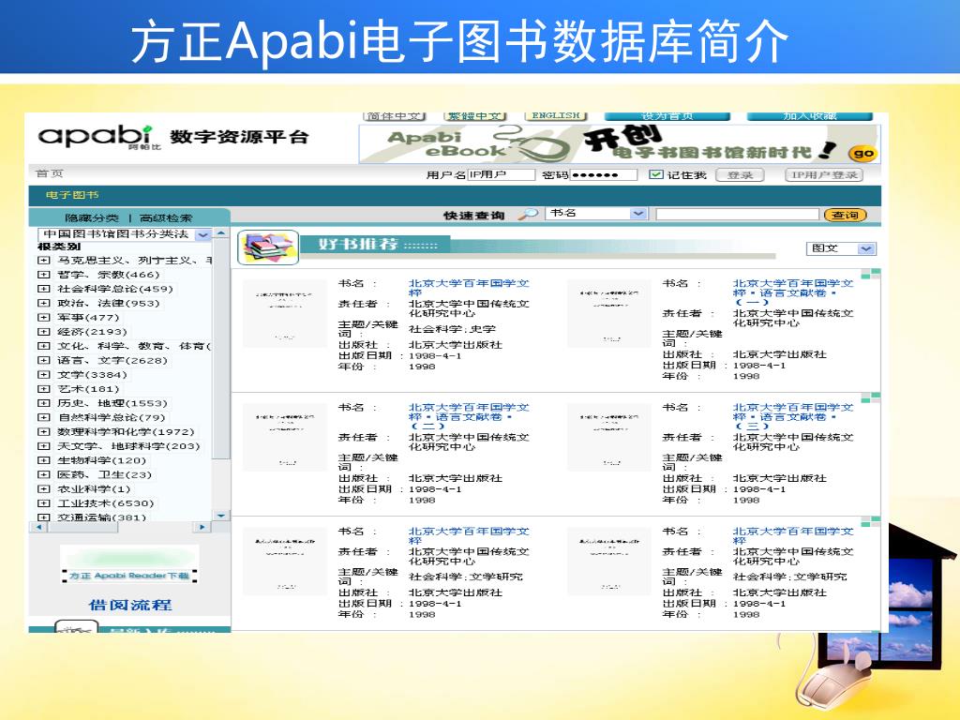
Task: Expand the 历史、地理(1553) category
Action: (x=43, y=403)
